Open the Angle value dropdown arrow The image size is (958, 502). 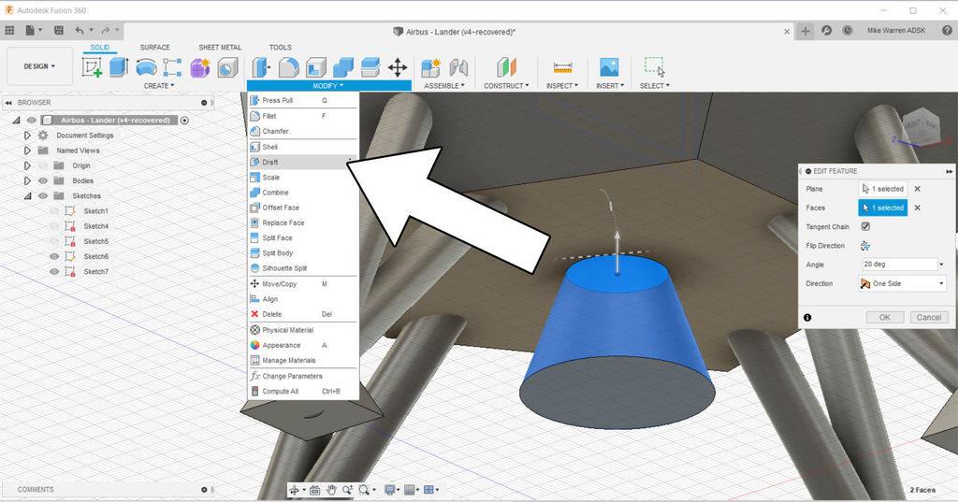pyautogui.click(x=941, y=265)
